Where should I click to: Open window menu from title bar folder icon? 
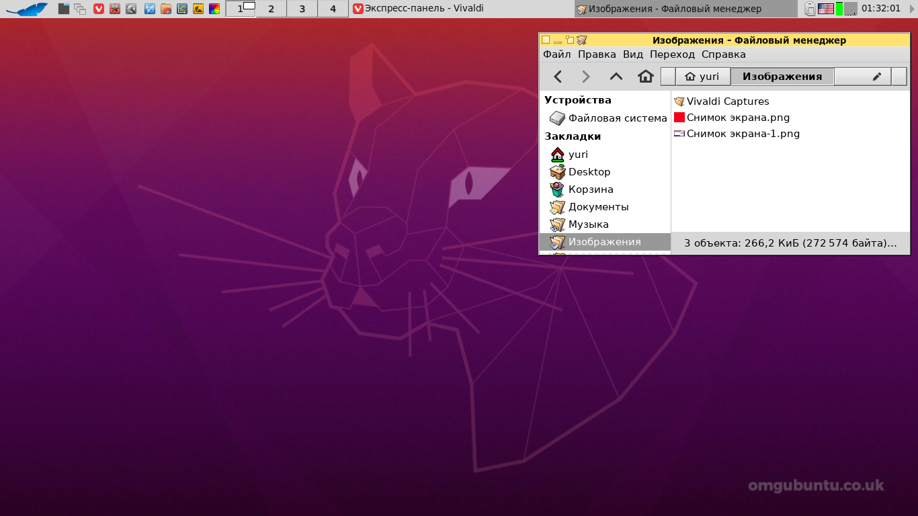click(x=582, y=40)
